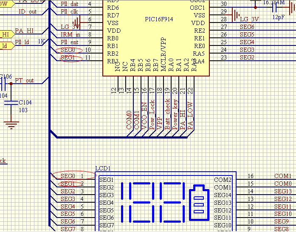Select the RE0 pin name

point(200,46)
